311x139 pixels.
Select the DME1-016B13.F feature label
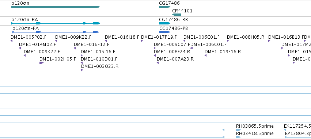(286, 37)
